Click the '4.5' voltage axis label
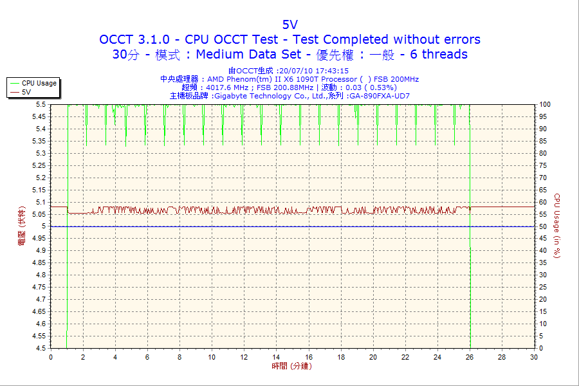 (x=41, y=348)
